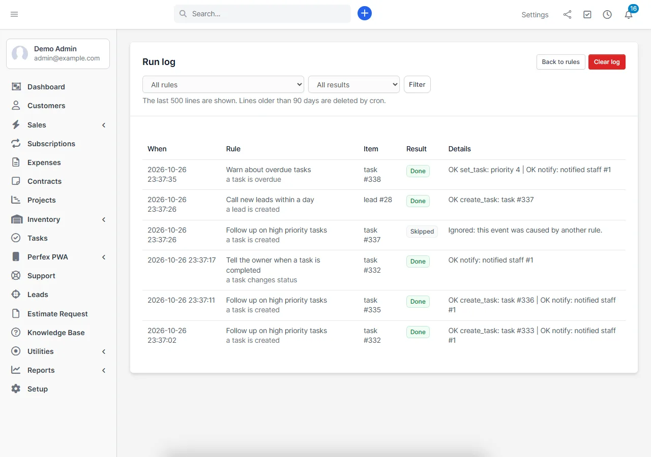Expand the Sales submenu chevron
This screenshot has width=651, height=457.
coord(104,125)
